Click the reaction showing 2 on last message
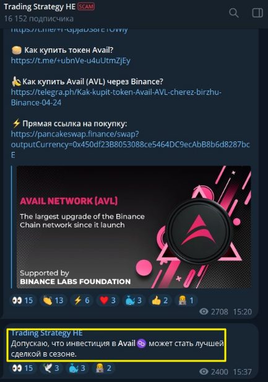 click(x=103, y=368)
